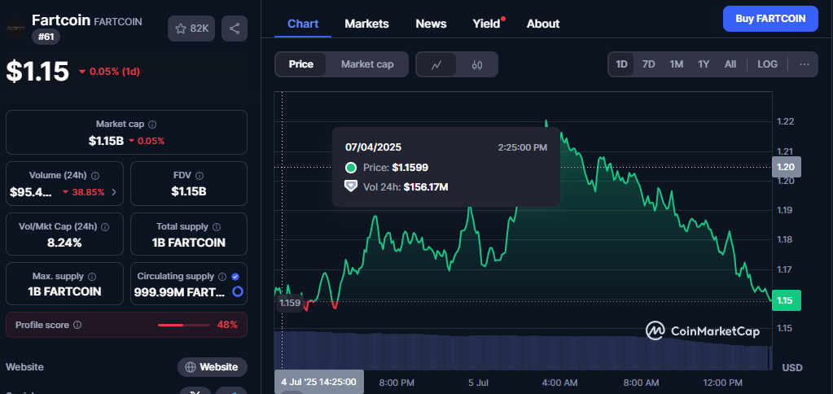Screen dimensions: 833x394
Task: Open the Markets tab
Action: point(366,24)
